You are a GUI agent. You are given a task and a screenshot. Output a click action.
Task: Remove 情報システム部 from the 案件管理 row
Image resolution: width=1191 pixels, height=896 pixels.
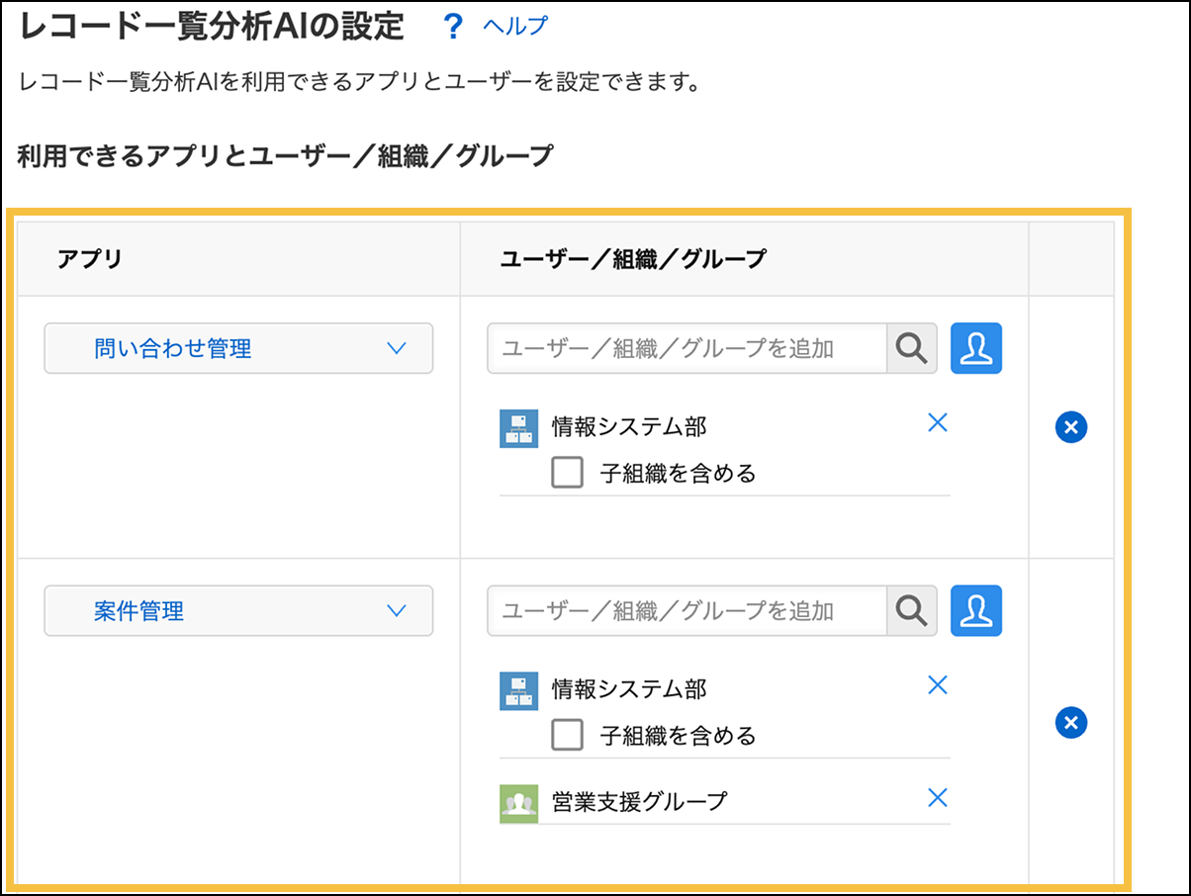pos(937,685)
